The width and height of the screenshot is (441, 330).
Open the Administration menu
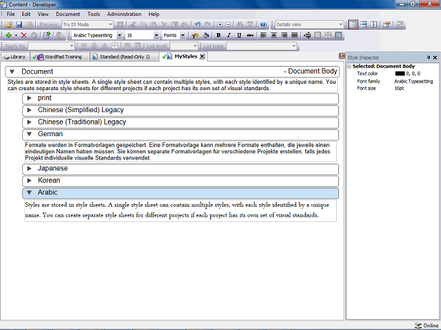pos(124,14)
